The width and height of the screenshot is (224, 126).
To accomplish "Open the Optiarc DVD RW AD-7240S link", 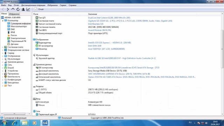I will 141,77.
